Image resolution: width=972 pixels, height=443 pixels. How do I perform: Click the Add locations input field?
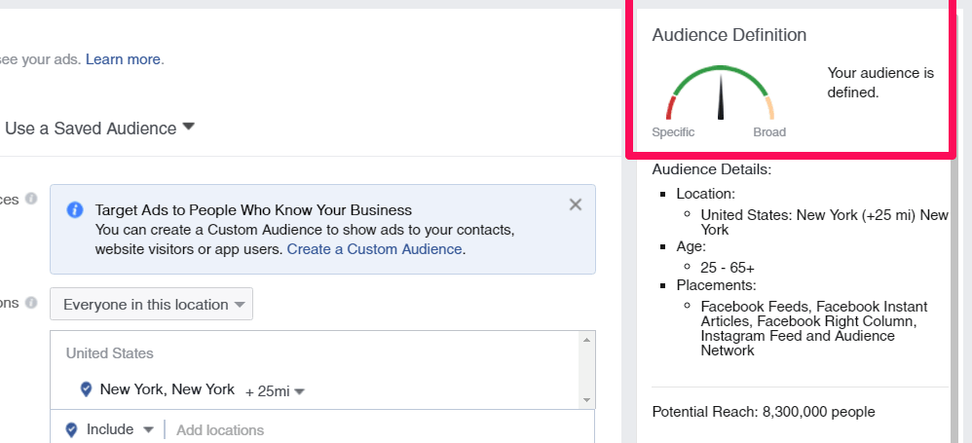(381, 430)
